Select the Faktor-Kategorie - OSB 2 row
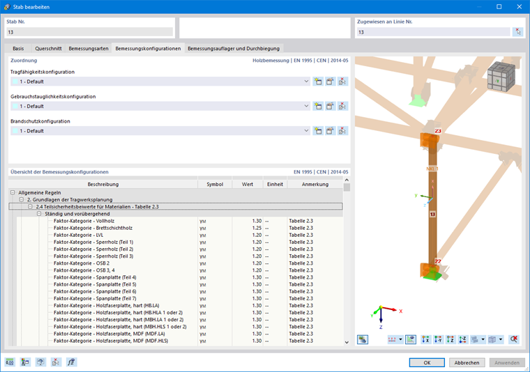The height and width of the screenshot is (372, 530). tap(179, 263)
